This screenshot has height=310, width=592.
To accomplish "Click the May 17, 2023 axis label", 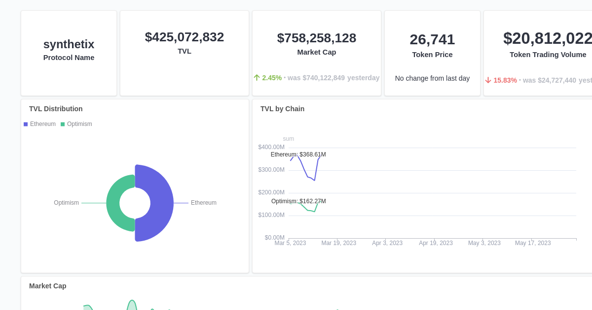I will point(533,243).
